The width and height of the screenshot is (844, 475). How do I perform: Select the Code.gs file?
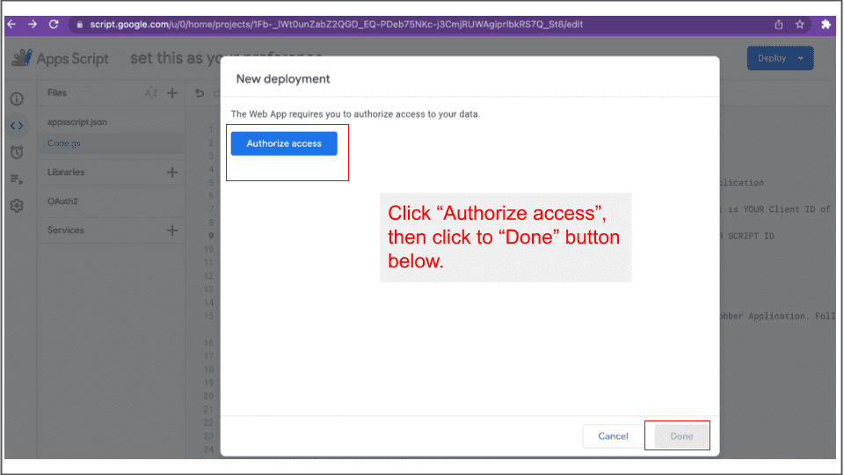click(x=64, y=143)
